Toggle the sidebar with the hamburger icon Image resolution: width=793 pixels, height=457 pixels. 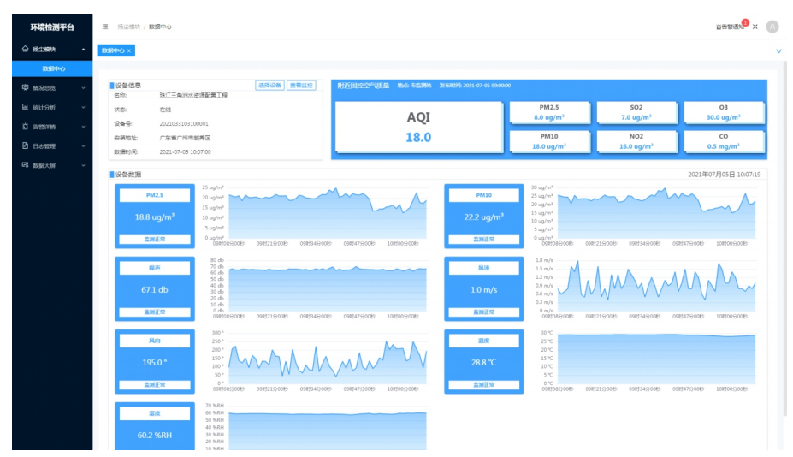tap(105, 27)
